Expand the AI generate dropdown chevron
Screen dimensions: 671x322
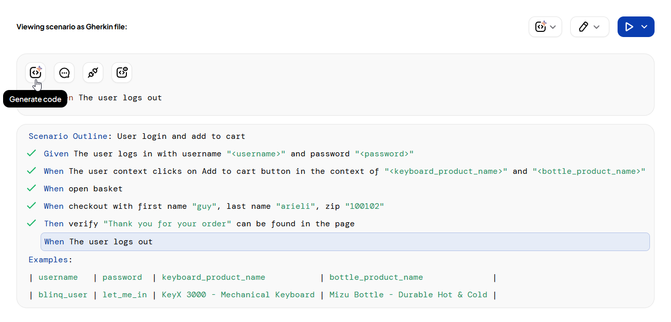click(553, 27)
